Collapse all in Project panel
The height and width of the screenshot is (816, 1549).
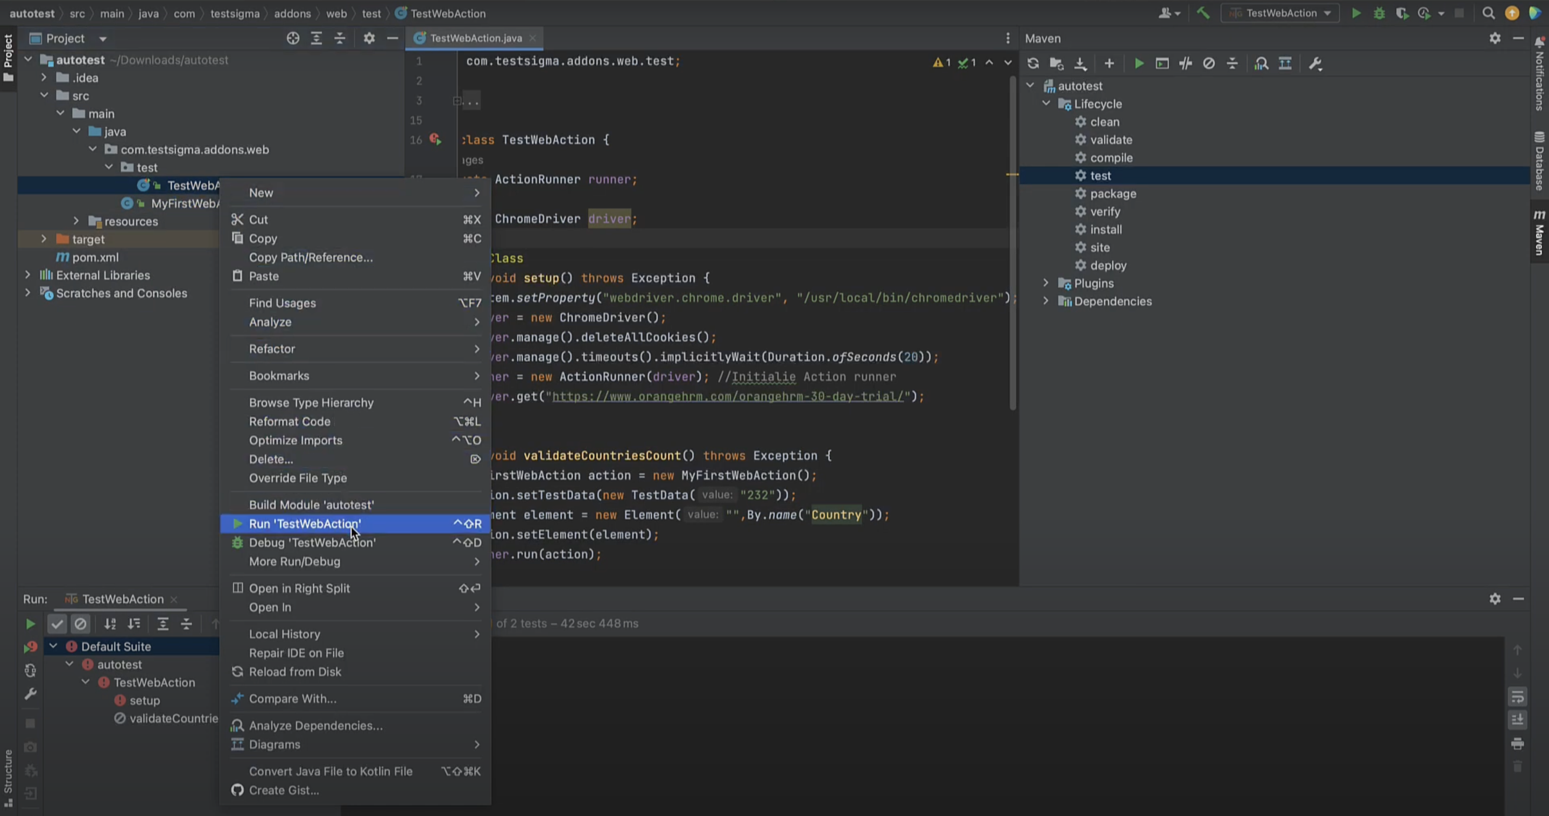(340, 38)
